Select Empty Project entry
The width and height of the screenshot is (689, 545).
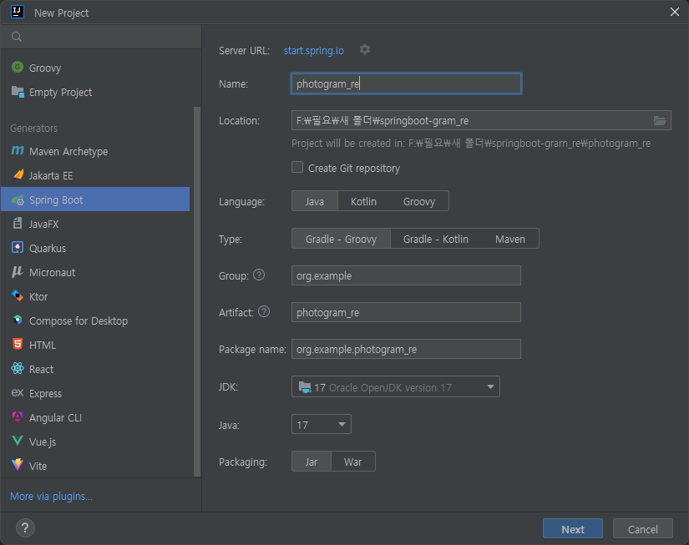(95, 92)
